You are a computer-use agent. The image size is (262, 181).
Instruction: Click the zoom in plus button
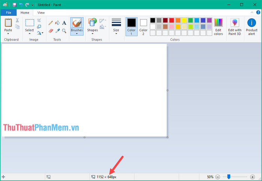pos(253,177)
